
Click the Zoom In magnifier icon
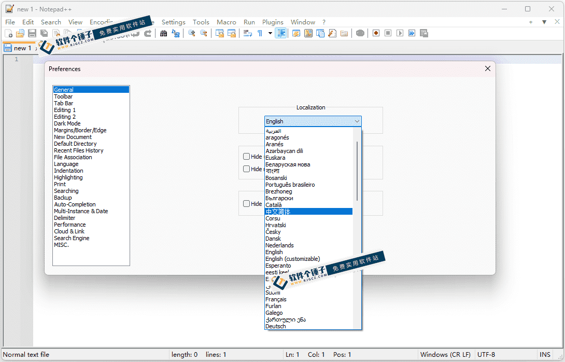click(x=192, y=34)
